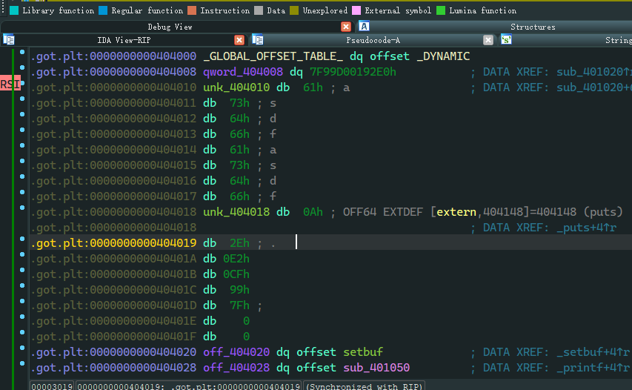Close the Pseudocode-A tab

coord(488,40)
